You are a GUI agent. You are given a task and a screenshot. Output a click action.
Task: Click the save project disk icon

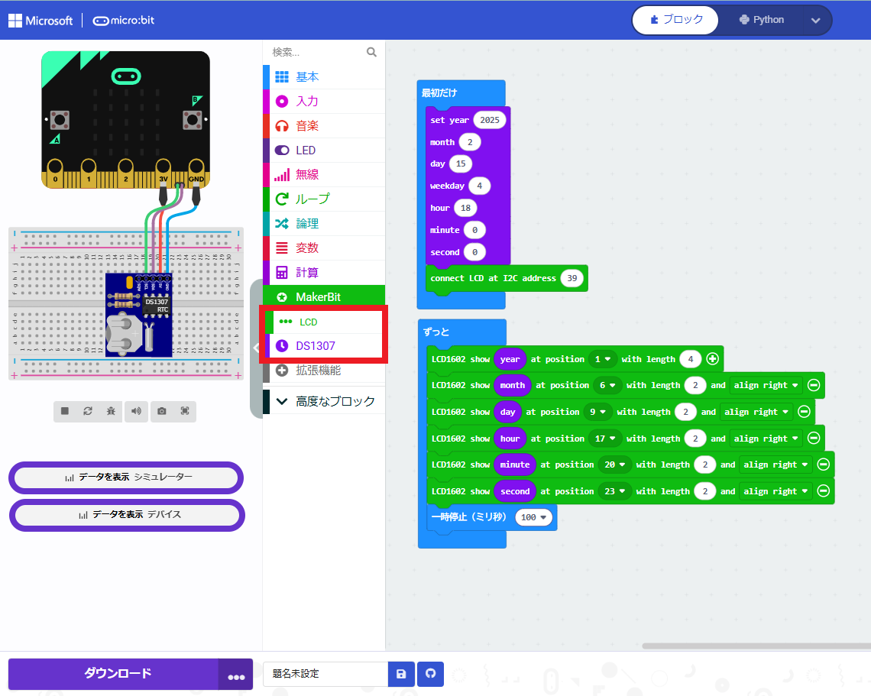[x=401, y=674]
